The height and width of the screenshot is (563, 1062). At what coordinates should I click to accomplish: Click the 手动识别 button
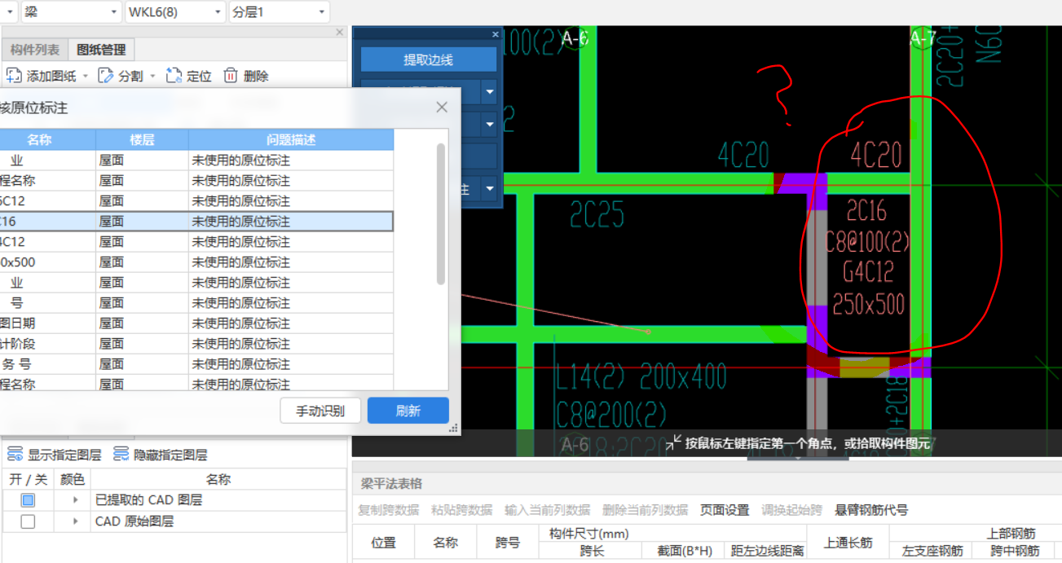[x=319, y=411]
